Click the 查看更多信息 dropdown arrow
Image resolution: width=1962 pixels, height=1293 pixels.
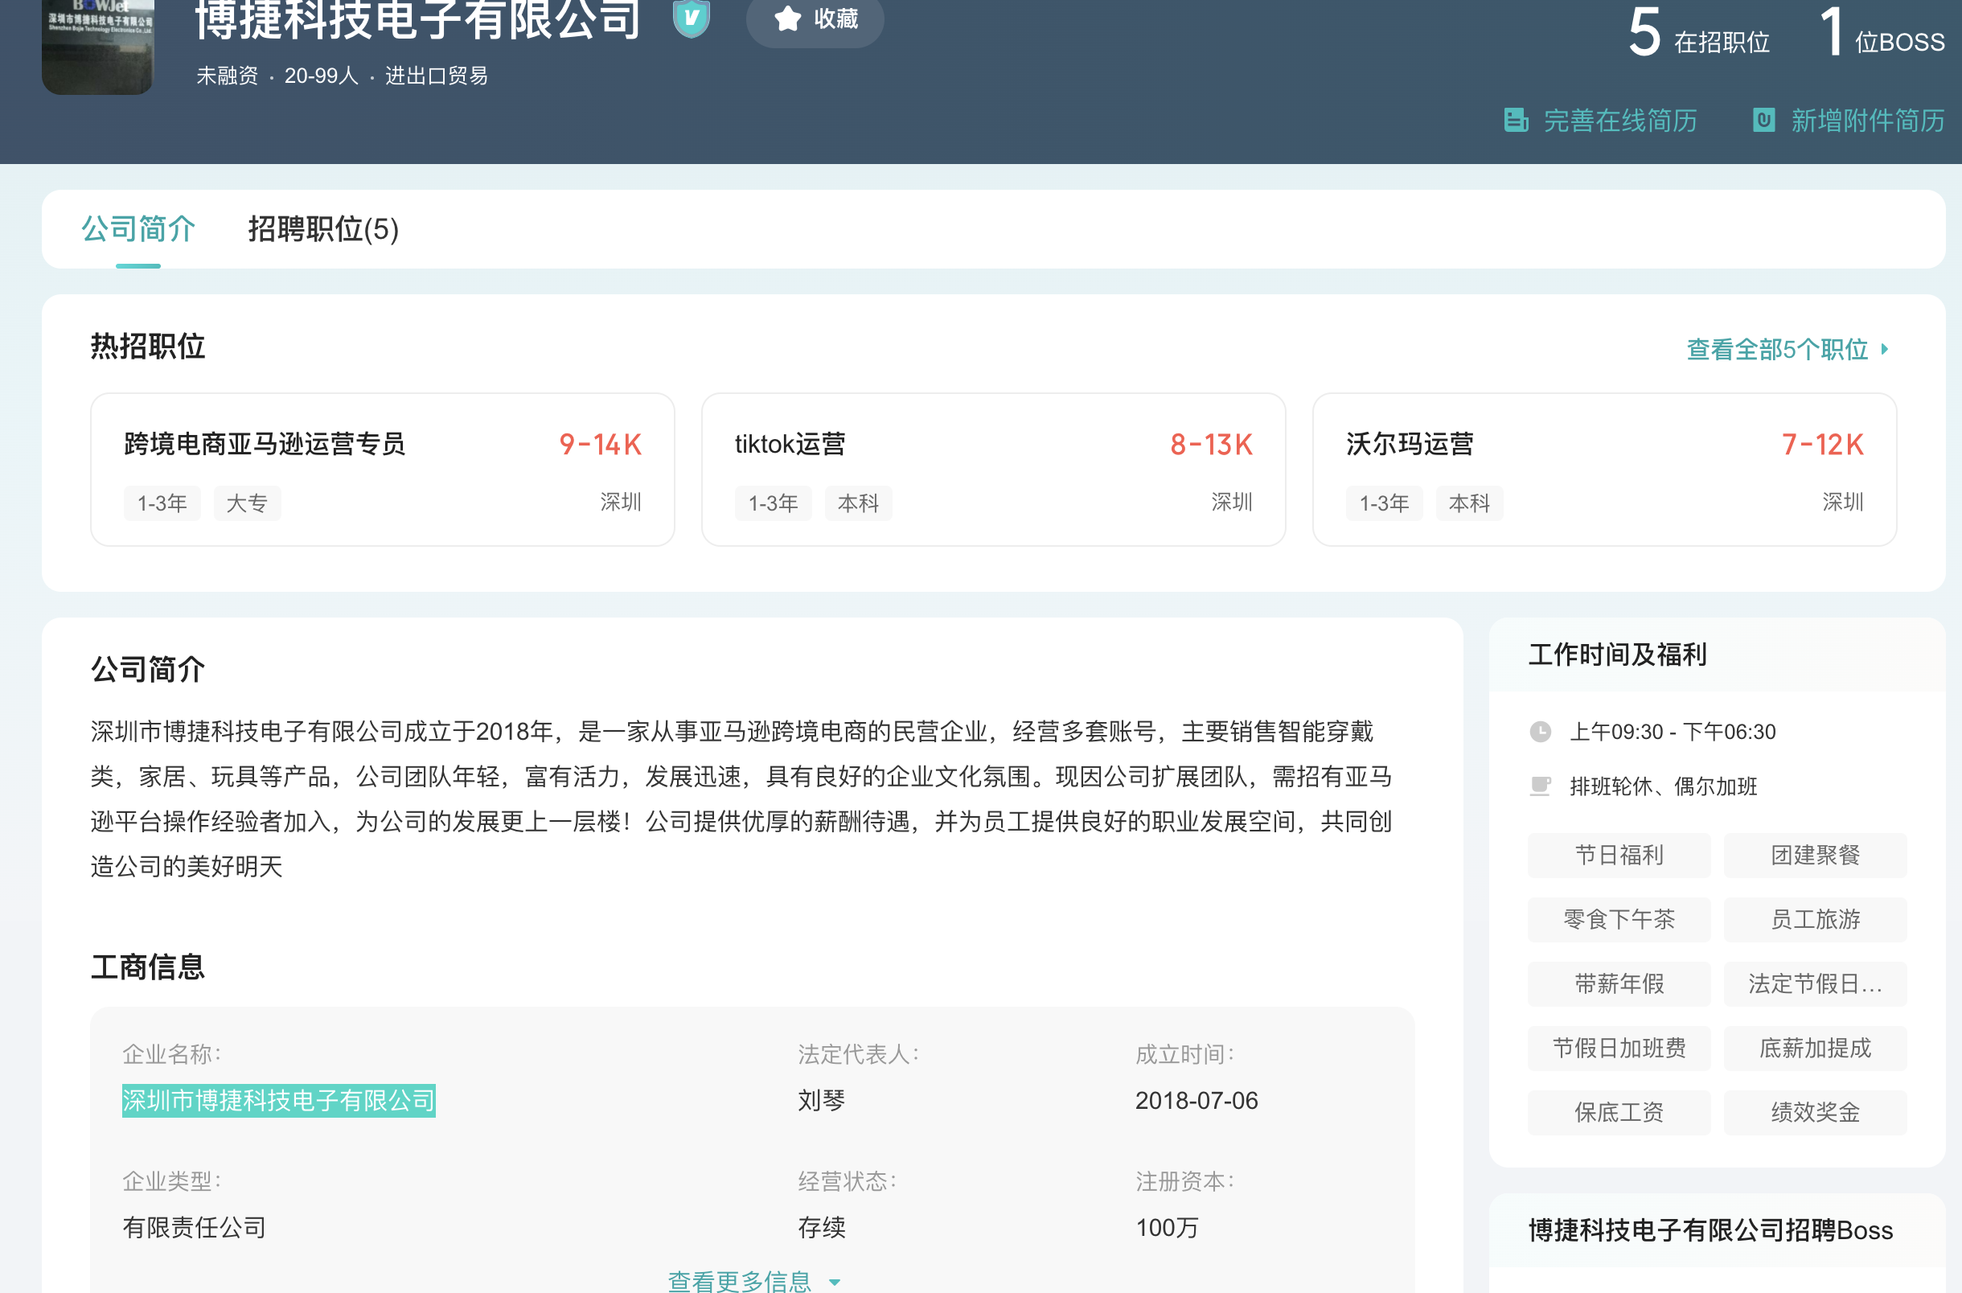tap(835, 1282)
